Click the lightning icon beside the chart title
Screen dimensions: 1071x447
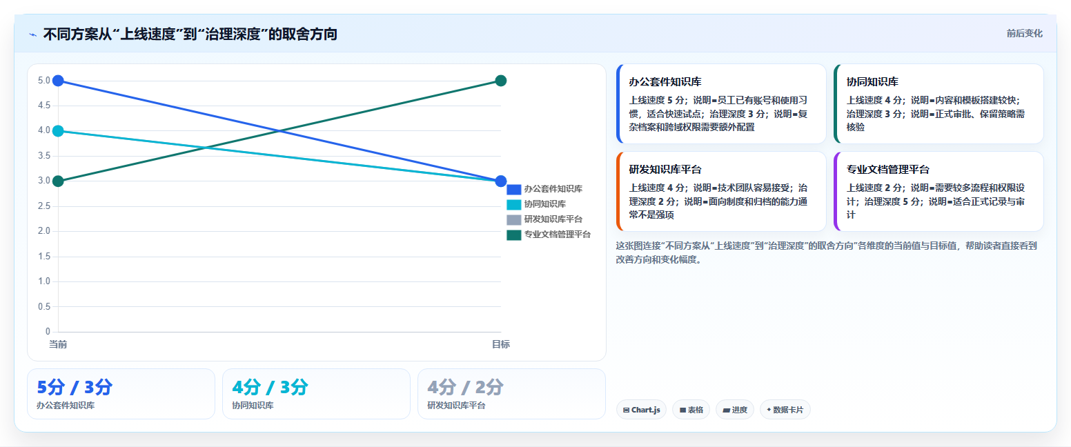coord(32,34)
